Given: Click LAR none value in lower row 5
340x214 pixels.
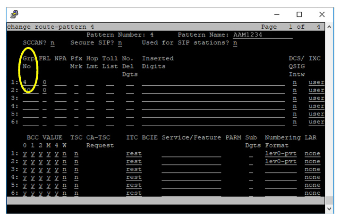Looking at the screenshot, I should click(313, 185).
